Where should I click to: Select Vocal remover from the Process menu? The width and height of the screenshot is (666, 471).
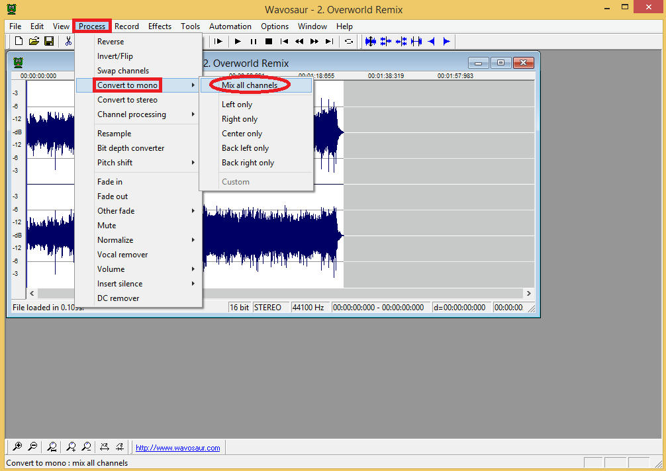click(122, 255)
